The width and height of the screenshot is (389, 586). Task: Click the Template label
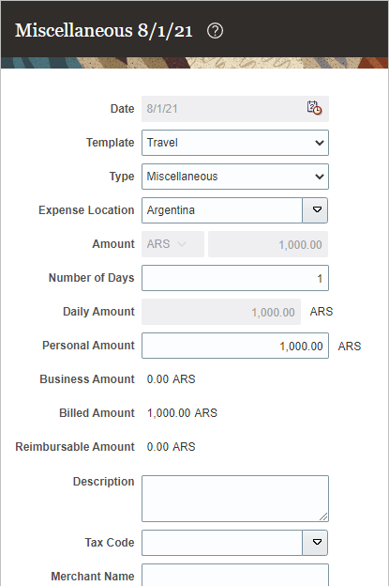pyautogui.click(x=111, y=143)
